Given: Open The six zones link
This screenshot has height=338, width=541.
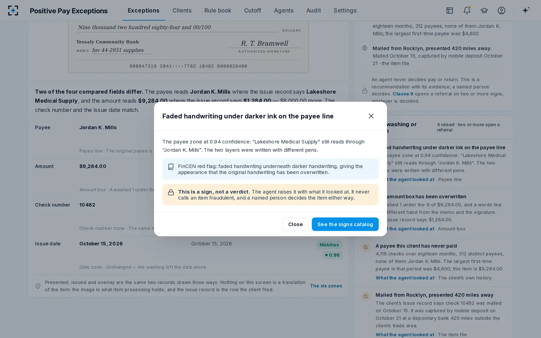Looking at the screenshot, I should coord(326,286).
